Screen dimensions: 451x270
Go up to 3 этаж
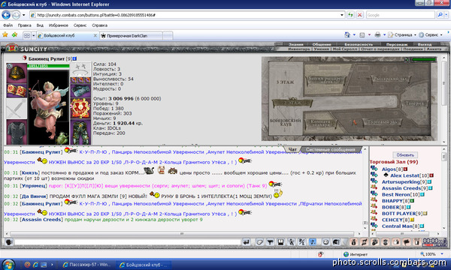pyautogui.click(x=285, y=82)
